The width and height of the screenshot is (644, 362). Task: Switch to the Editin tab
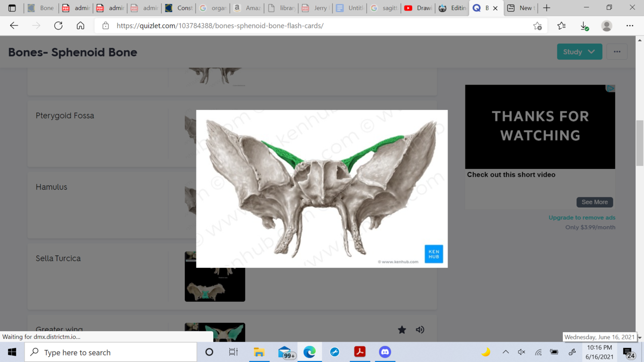(452, 8)
